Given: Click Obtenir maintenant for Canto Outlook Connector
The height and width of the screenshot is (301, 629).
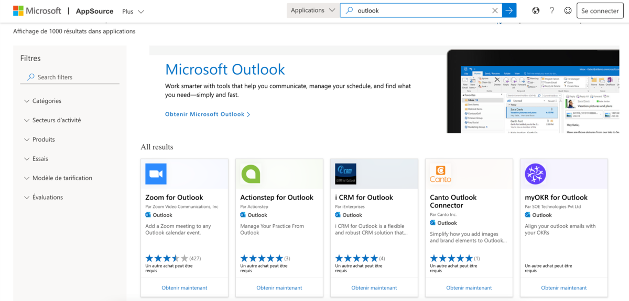Looking at the screenshot, I should point(469,288).
